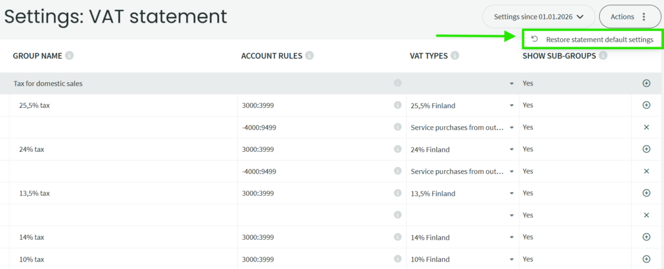Click plus icon on 14% tax row

tap(646, 237)
